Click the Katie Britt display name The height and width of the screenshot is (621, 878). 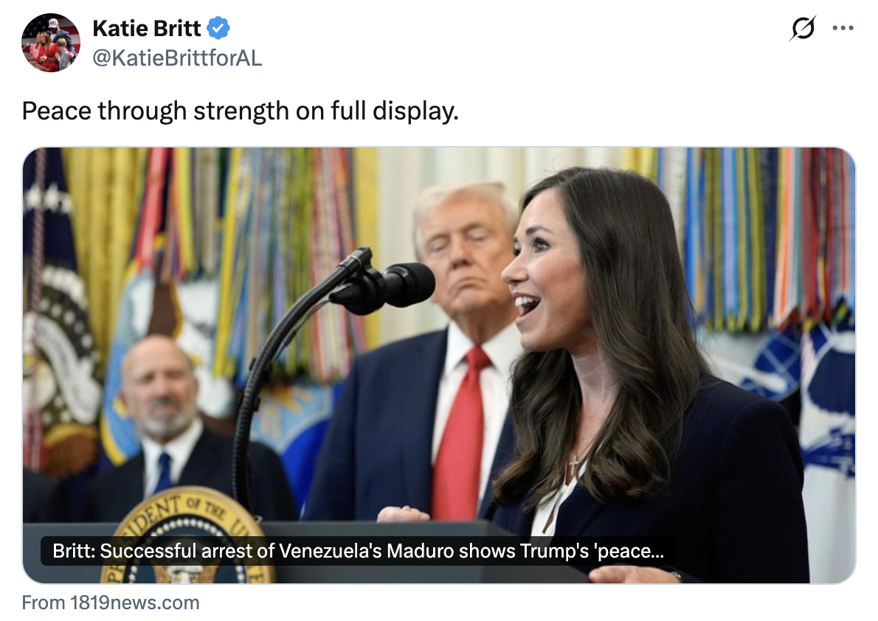pyautogui.click(x=147, y=28)
